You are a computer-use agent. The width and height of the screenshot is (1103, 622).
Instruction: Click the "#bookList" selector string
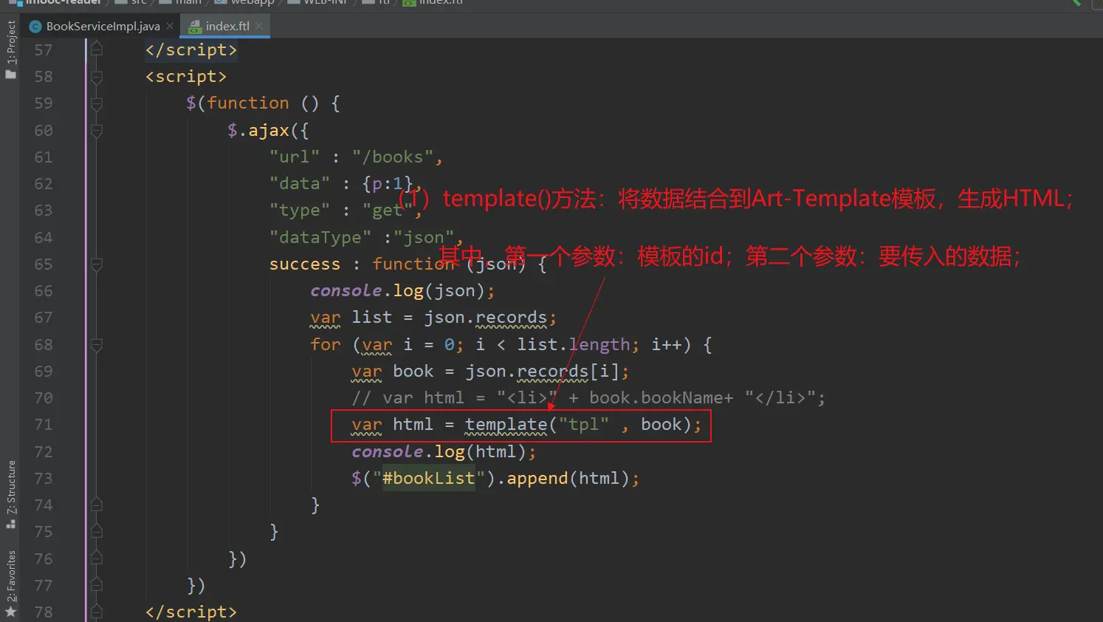428,478
